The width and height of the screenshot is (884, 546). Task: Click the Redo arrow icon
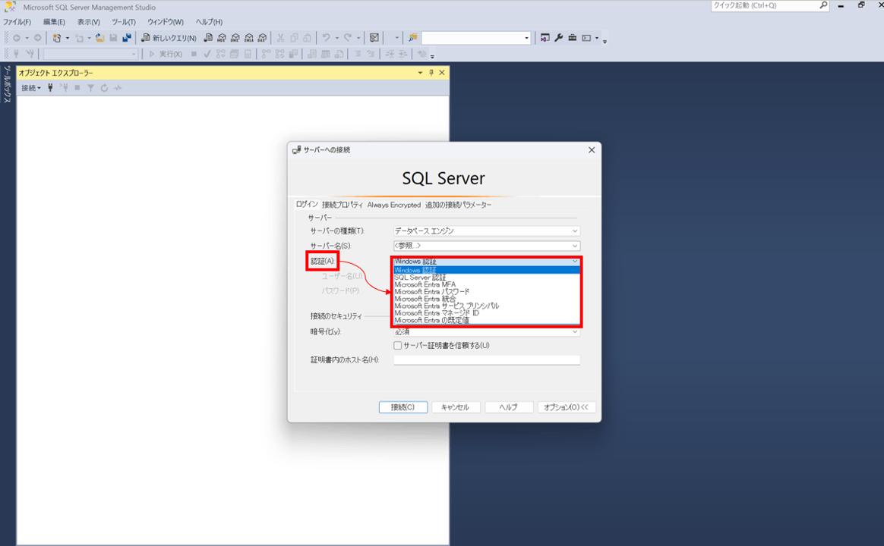[348, 38]
